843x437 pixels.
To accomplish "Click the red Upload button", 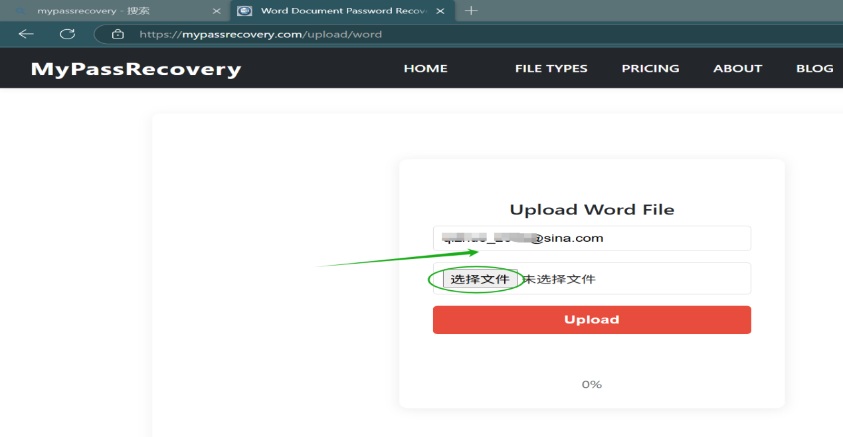I will (x=591, y=319).
